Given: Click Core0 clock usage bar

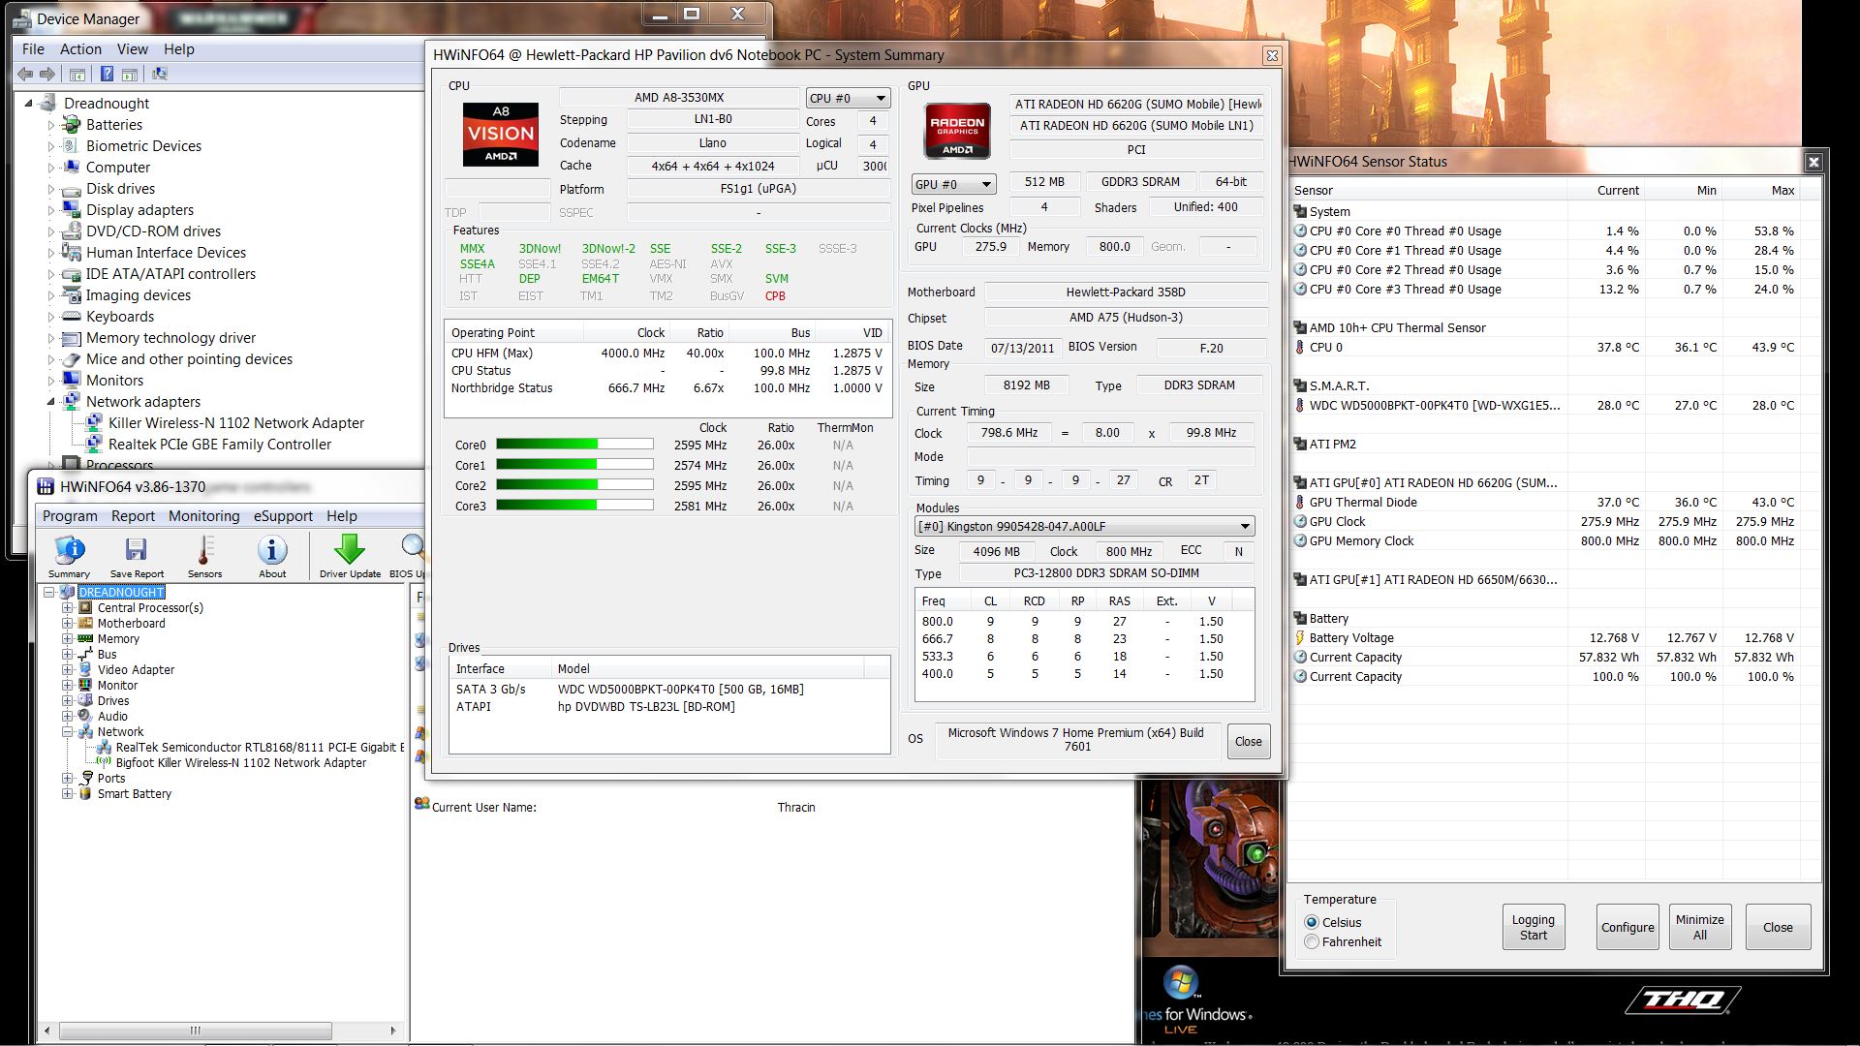Looking at the screenshot, I should pyautogui.click(x=574, y=445).
